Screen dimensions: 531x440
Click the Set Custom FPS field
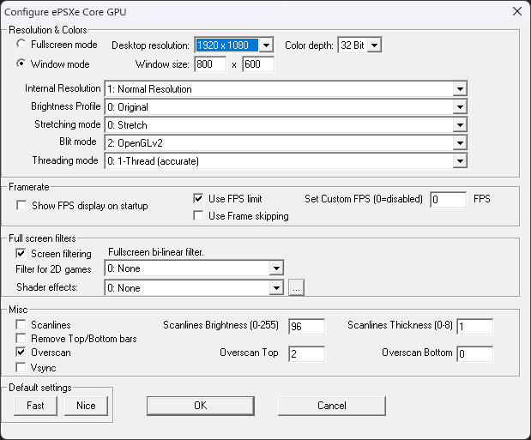(x=448, y=200)
